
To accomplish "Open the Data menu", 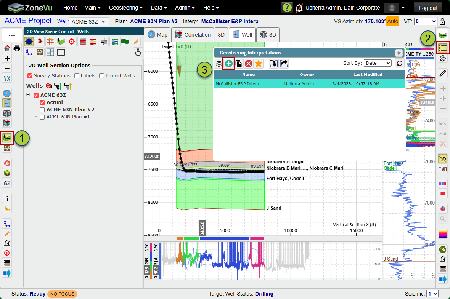I will (x=159, y=8).
